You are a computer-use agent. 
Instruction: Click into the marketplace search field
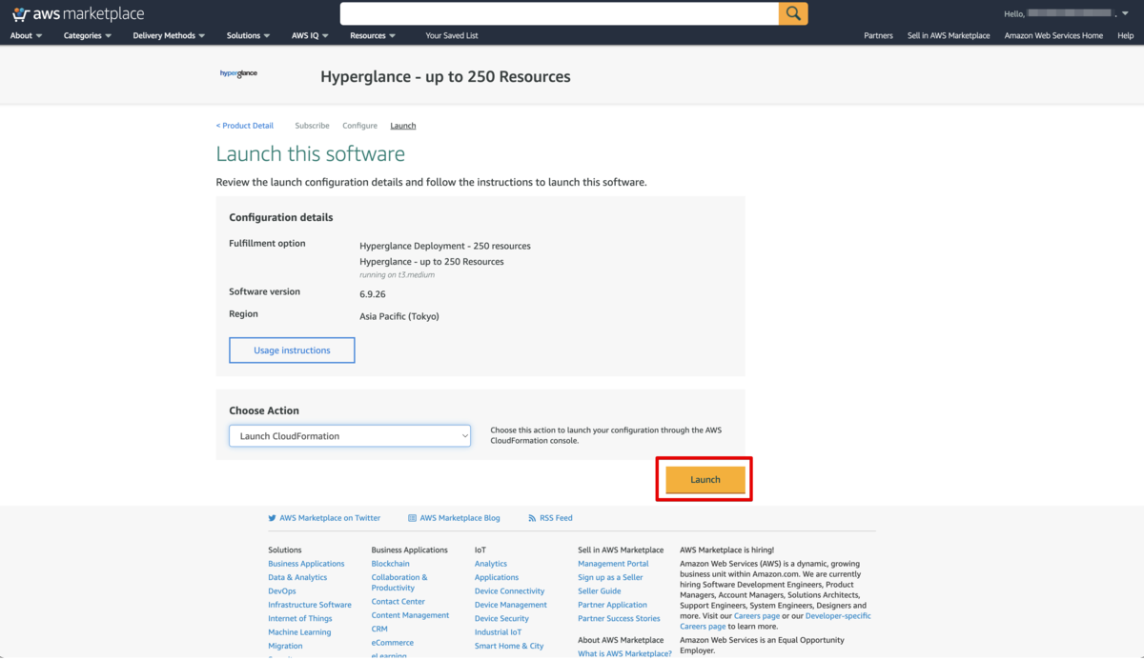coord(560,13)
